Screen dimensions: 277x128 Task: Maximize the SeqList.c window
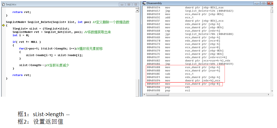point(129,4)
